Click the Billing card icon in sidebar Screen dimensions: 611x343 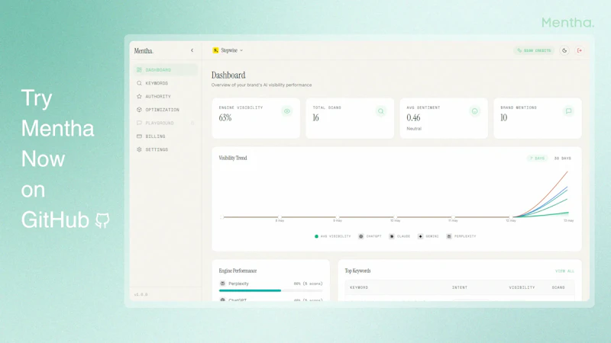(139, 136)
